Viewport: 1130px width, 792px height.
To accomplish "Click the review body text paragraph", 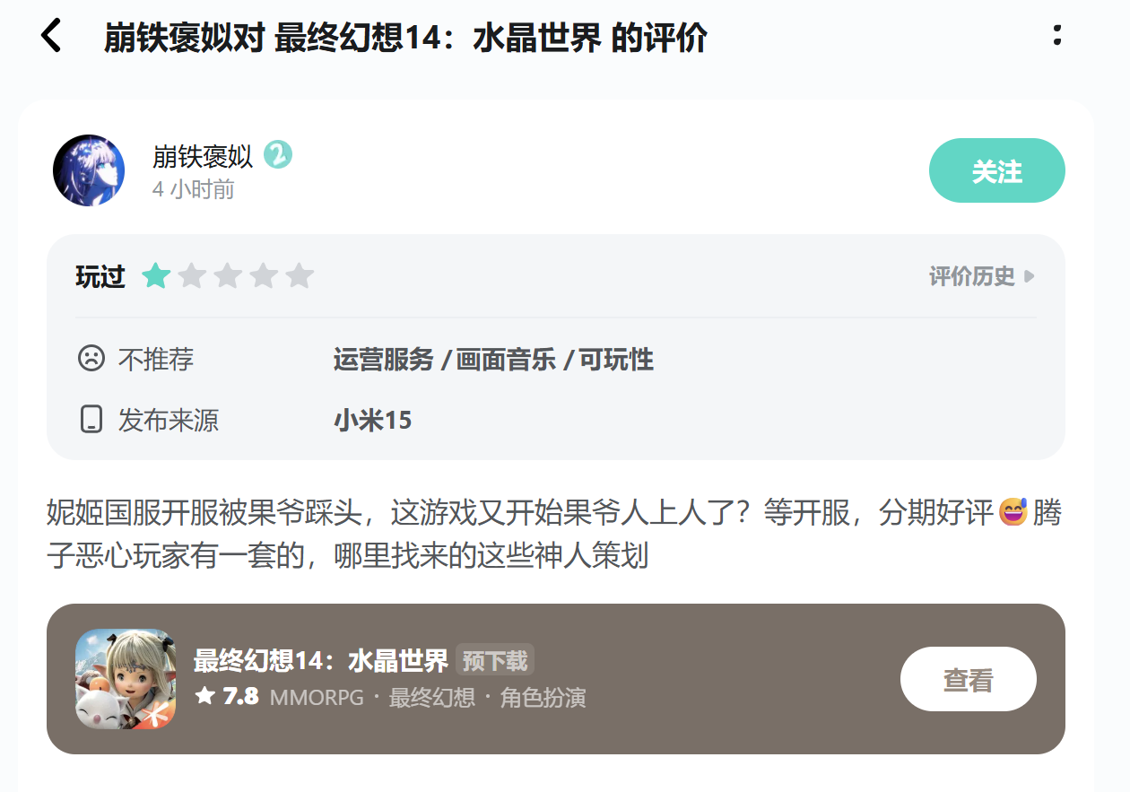I will [x=554, y=535].
